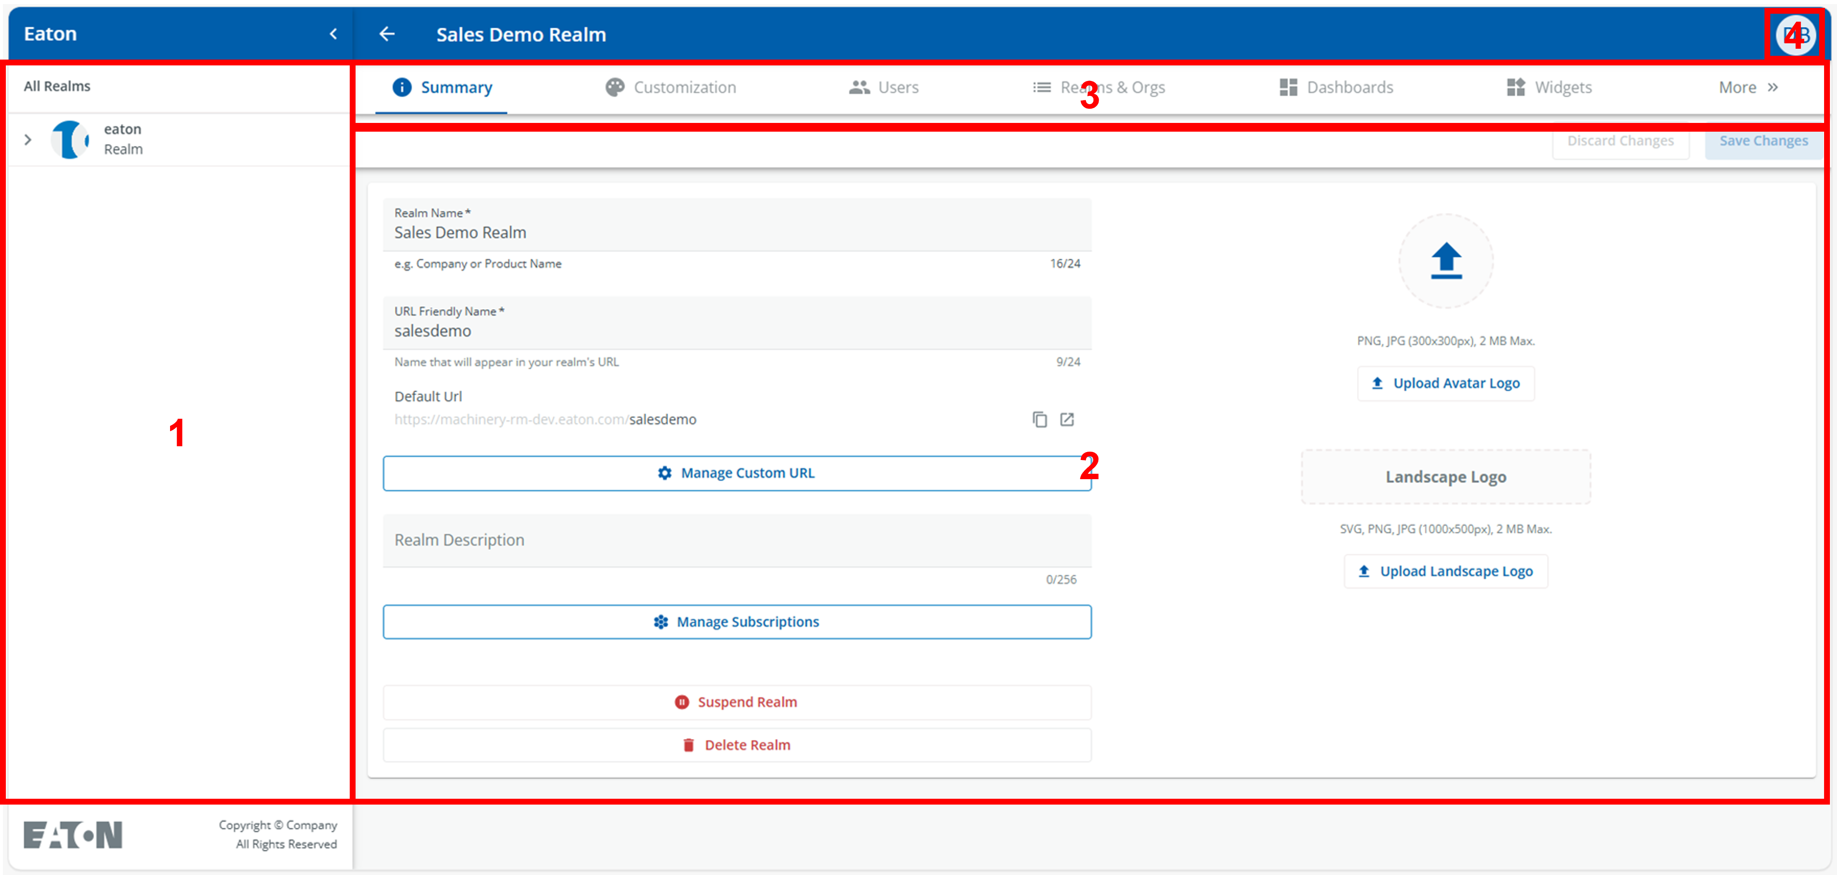Viewport: 1837px width, 875px height.
Task: Click the eaton realm logo icon
Action: (x=70, y=139)
